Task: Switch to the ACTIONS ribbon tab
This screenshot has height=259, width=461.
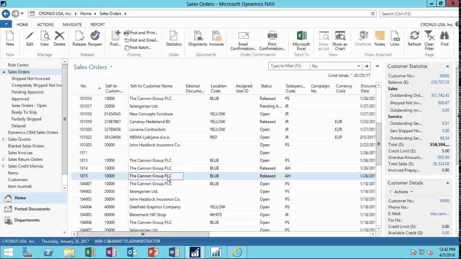Action: 45,24
